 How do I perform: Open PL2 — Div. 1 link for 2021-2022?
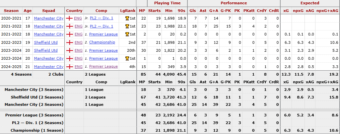pyautogui.click(x=102, y=26)
